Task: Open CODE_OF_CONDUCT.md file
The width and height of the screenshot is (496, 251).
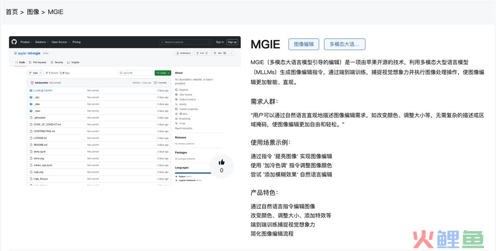Action: click(x=48, y=125)
